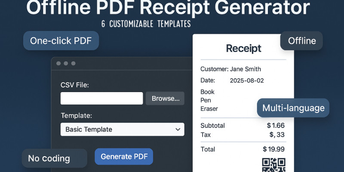Click the Total amount $19.99
Viewport: 344px width, 172px height.
273,149
